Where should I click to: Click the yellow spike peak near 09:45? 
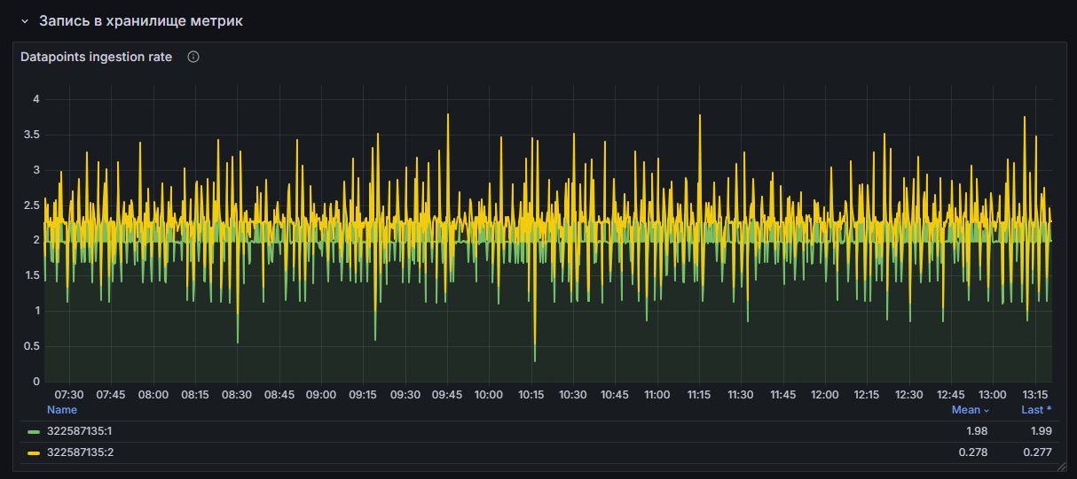click(x=448, y=114)
